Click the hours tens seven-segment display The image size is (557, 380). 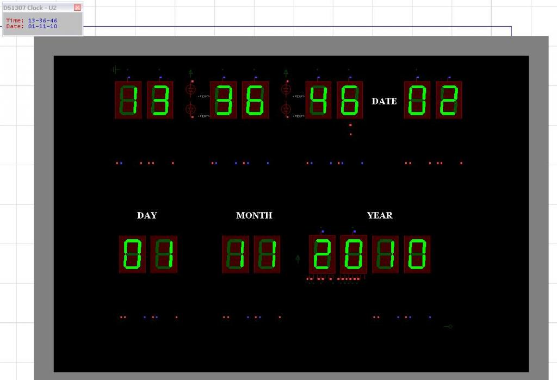click(x=128, y=100)
